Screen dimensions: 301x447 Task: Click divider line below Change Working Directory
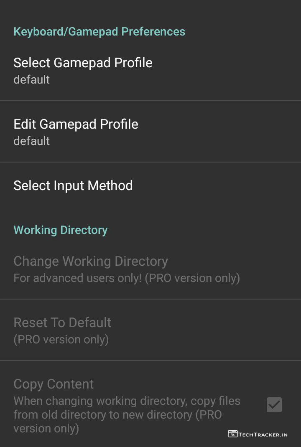pos(150,299)
